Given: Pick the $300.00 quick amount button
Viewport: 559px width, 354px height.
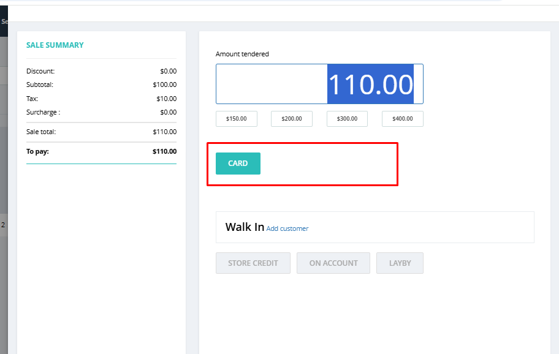Looking at the screenshot, I should point(347,119).
